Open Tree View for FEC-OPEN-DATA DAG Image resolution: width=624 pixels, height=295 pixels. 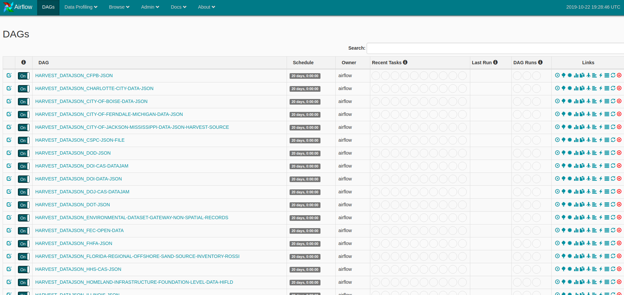tap(564, 230)
